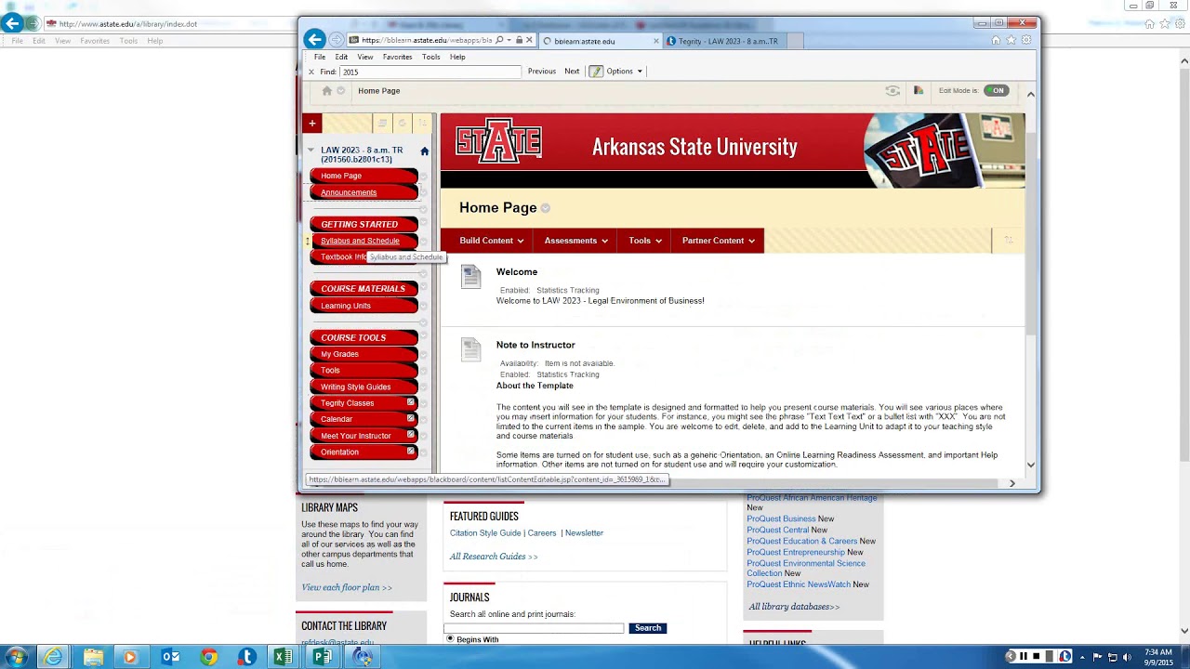The height and width of the screenshot is (669, 1190).
Task: Open Writing Style Guides link
Action: (356, 387)
